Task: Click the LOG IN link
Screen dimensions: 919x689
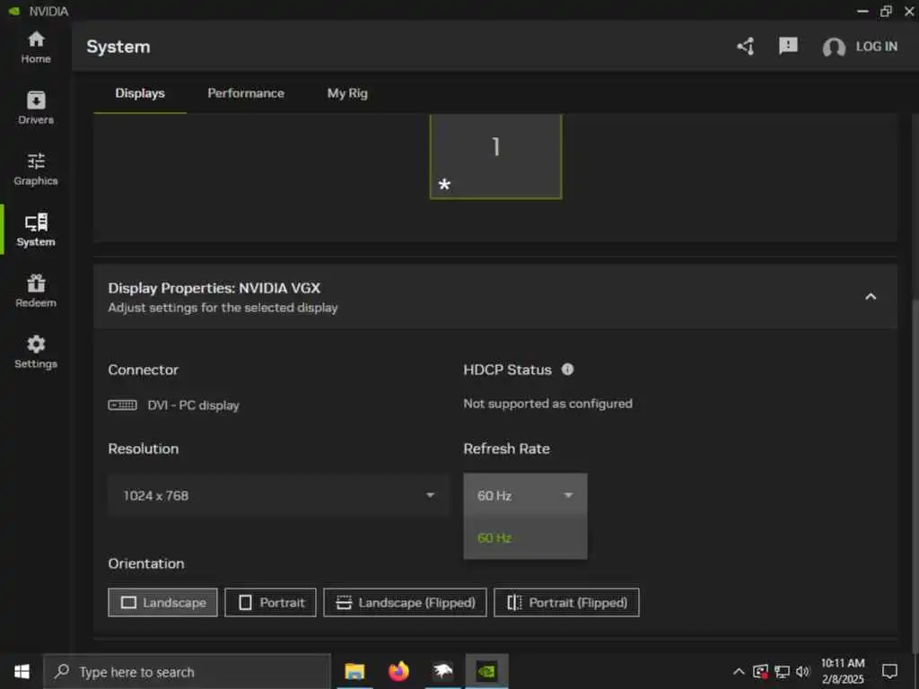Action: (x=876, y=47)
